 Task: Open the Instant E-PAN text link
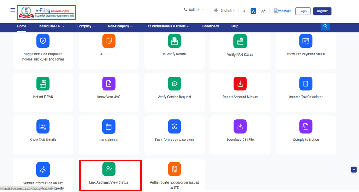43,97
